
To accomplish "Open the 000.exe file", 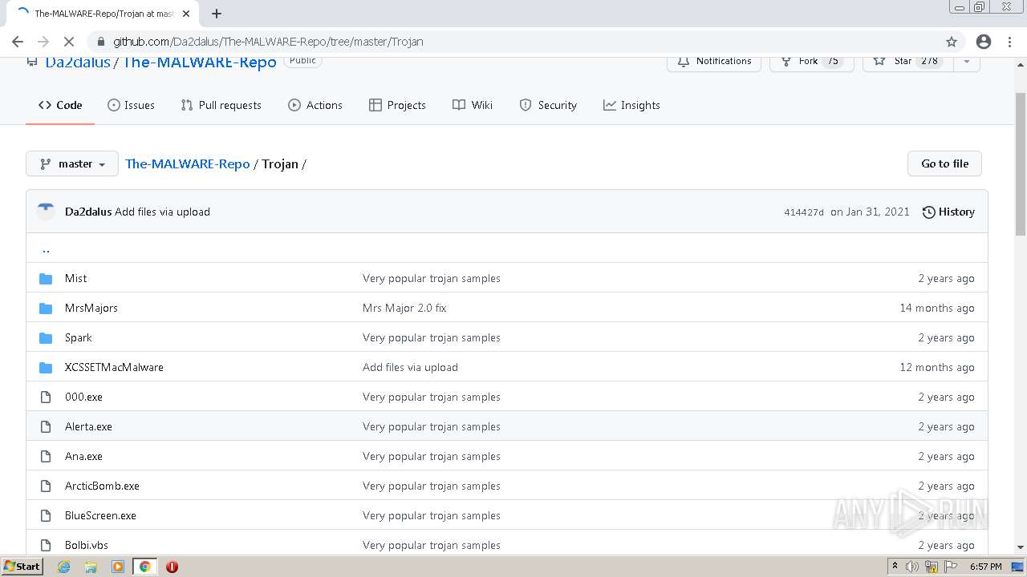I will pos(83,397).
